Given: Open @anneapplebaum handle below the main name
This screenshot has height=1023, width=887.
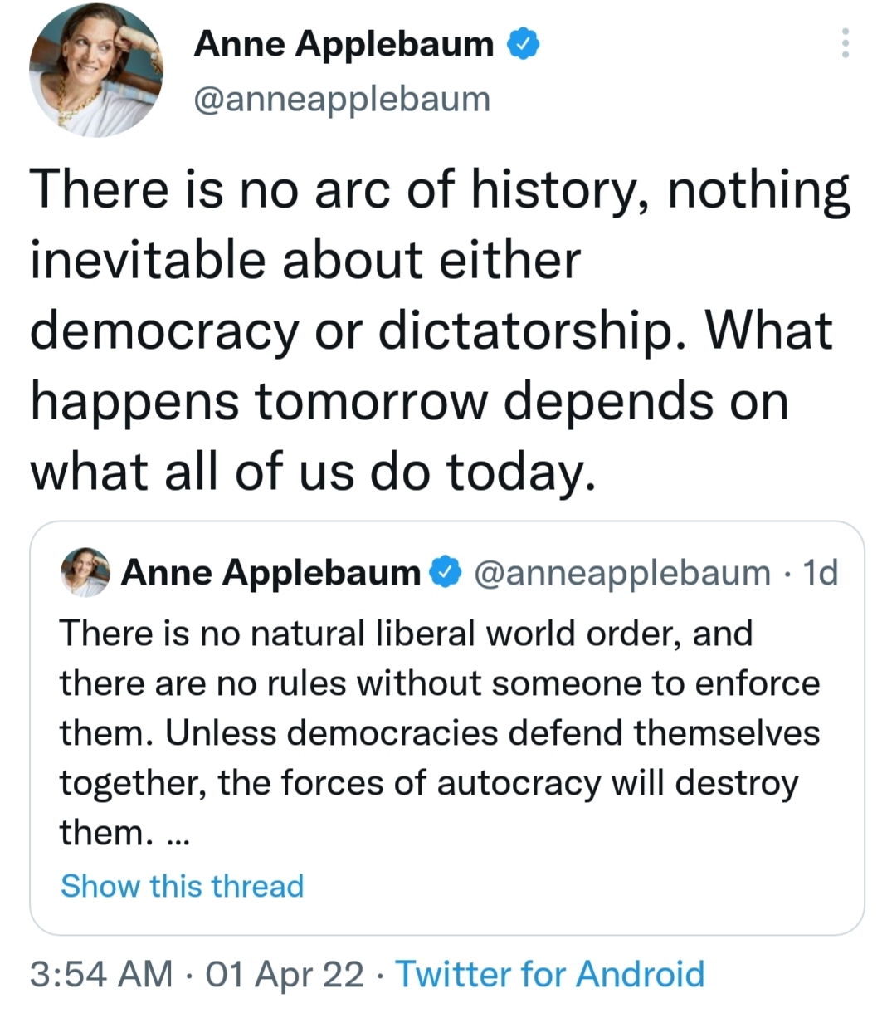Looking at the screenshot, I should coord(342,100).
